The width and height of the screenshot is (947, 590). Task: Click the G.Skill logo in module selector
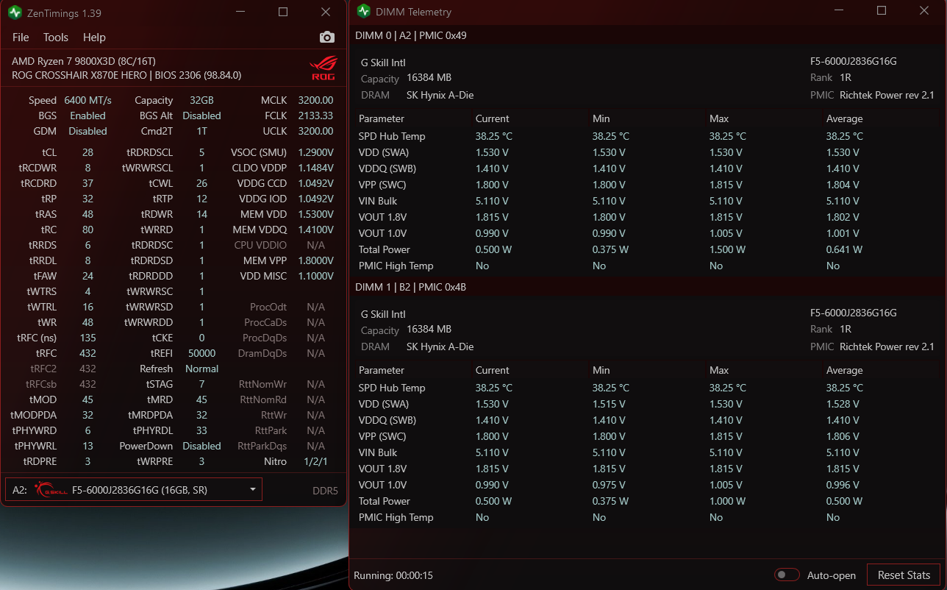point(51,490)
